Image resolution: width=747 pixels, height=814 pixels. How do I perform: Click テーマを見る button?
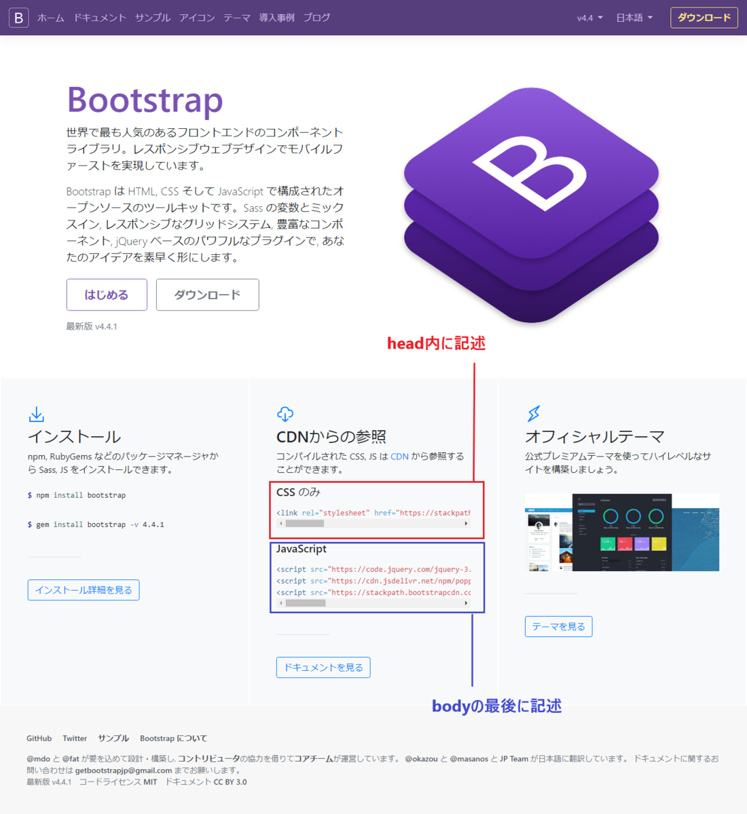click(x=558, y=627)
